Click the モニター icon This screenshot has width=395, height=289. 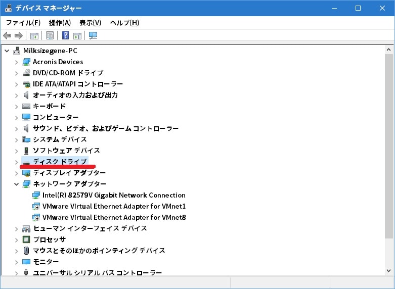[x=26, y=262]
